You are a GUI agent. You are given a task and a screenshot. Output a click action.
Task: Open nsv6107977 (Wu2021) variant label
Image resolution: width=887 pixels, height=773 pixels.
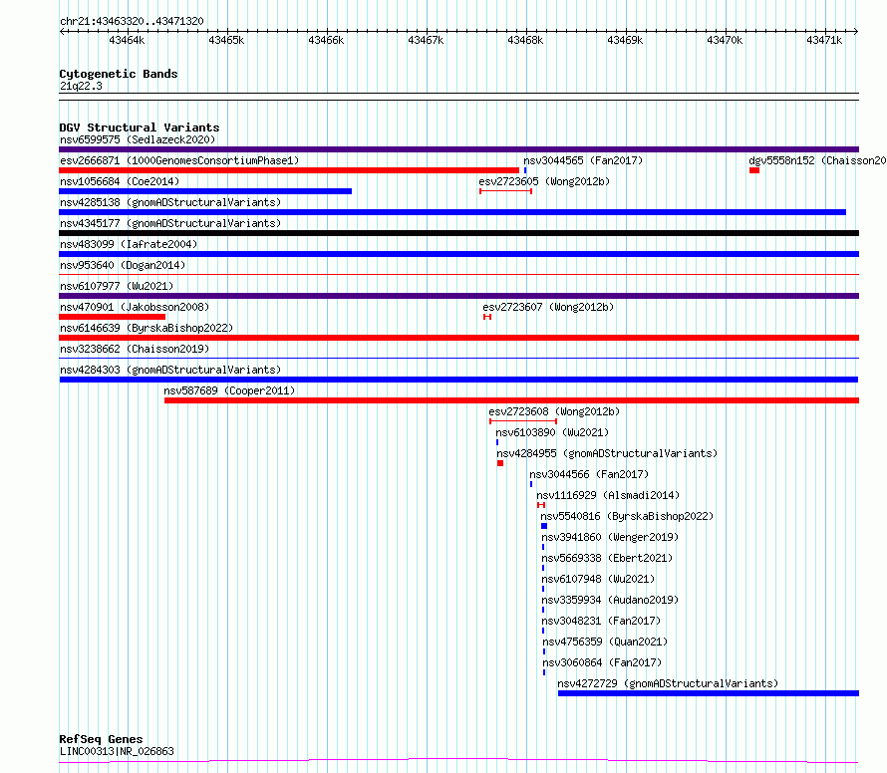(x=117, y=286)
